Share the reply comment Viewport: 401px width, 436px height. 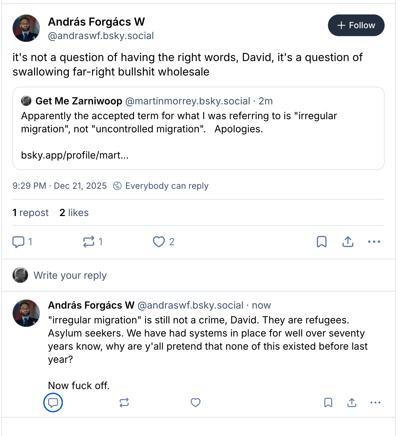352,403
